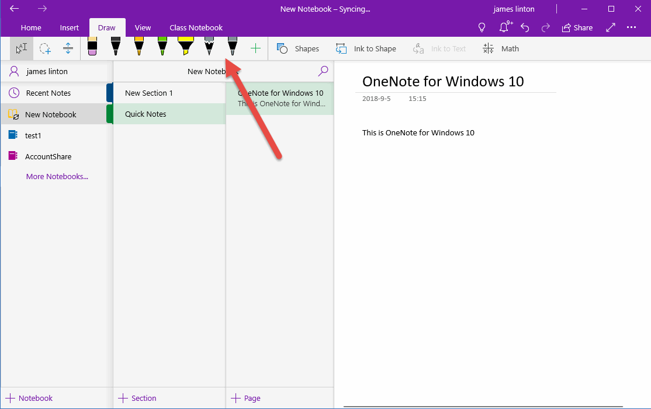This screenshot has height=409, width=651.
Task: Select New Section 1
Action: click(169, 93)
